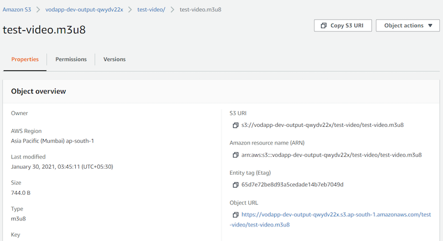Screen dimensions: 443x241
Task: Go to Amazon S3 breadcrumb link
Action: click(x=16, y=10)
